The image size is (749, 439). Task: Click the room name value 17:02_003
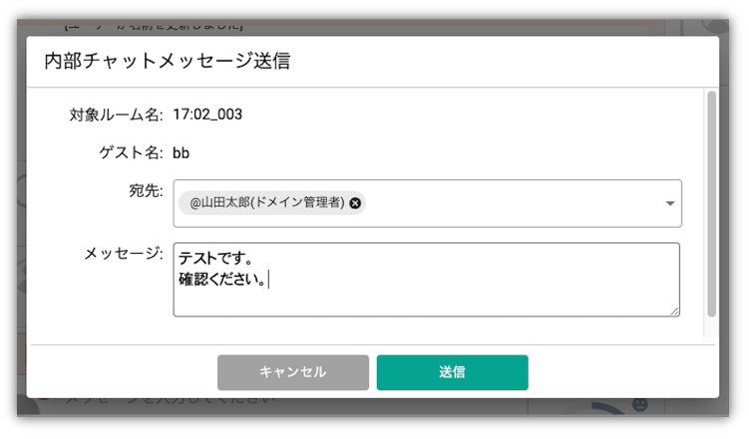pos(207,114)
